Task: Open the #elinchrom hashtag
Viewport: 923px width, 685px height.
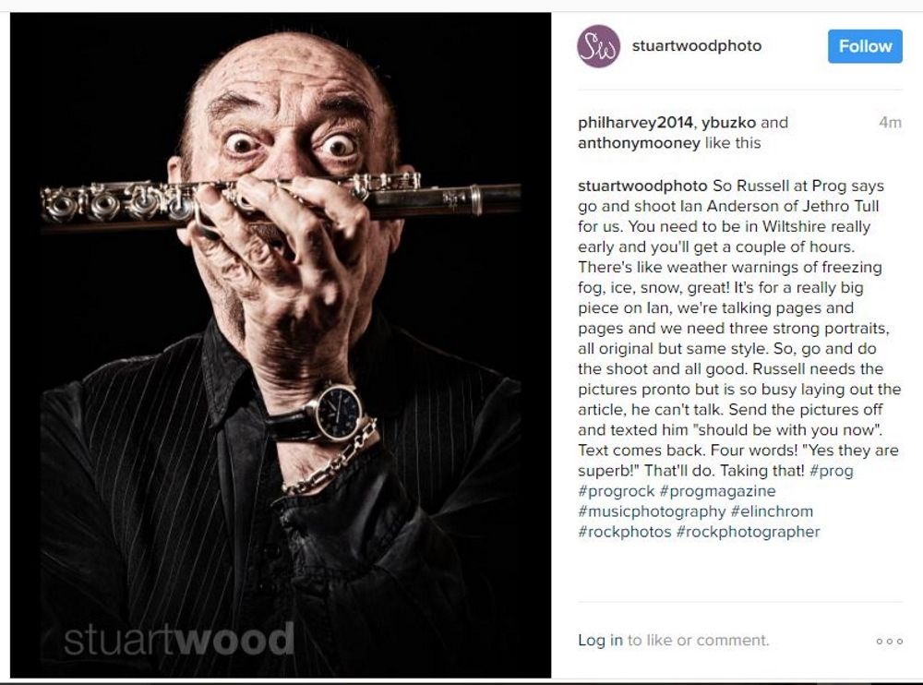Action: 772,511
